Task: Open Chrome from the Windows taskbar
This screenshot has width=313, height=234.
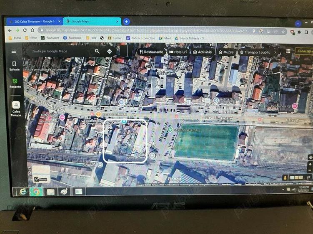Action: [x=37, y=192]
